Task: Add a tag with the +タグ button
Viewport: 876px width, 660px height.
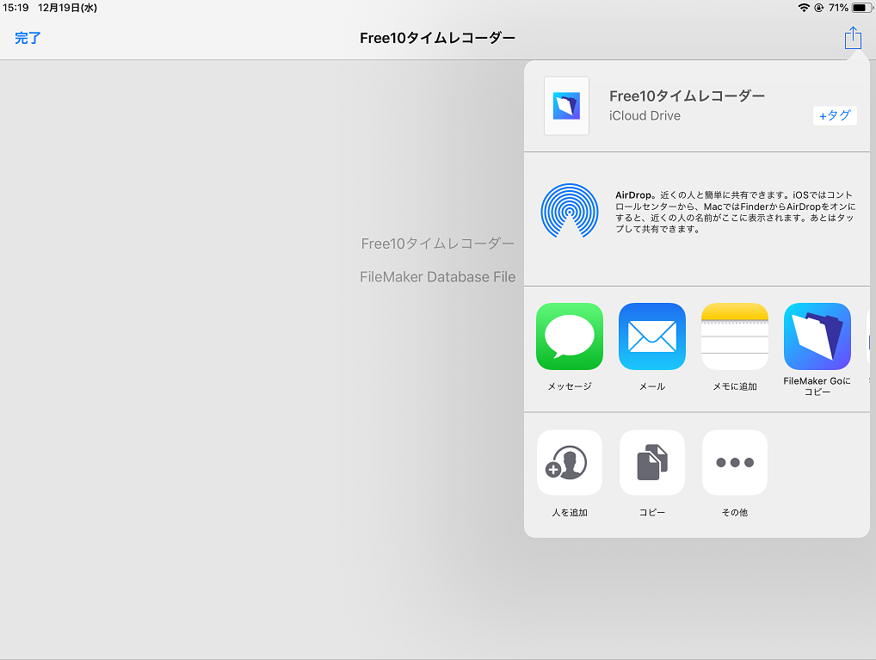Action: coord(835,115)
